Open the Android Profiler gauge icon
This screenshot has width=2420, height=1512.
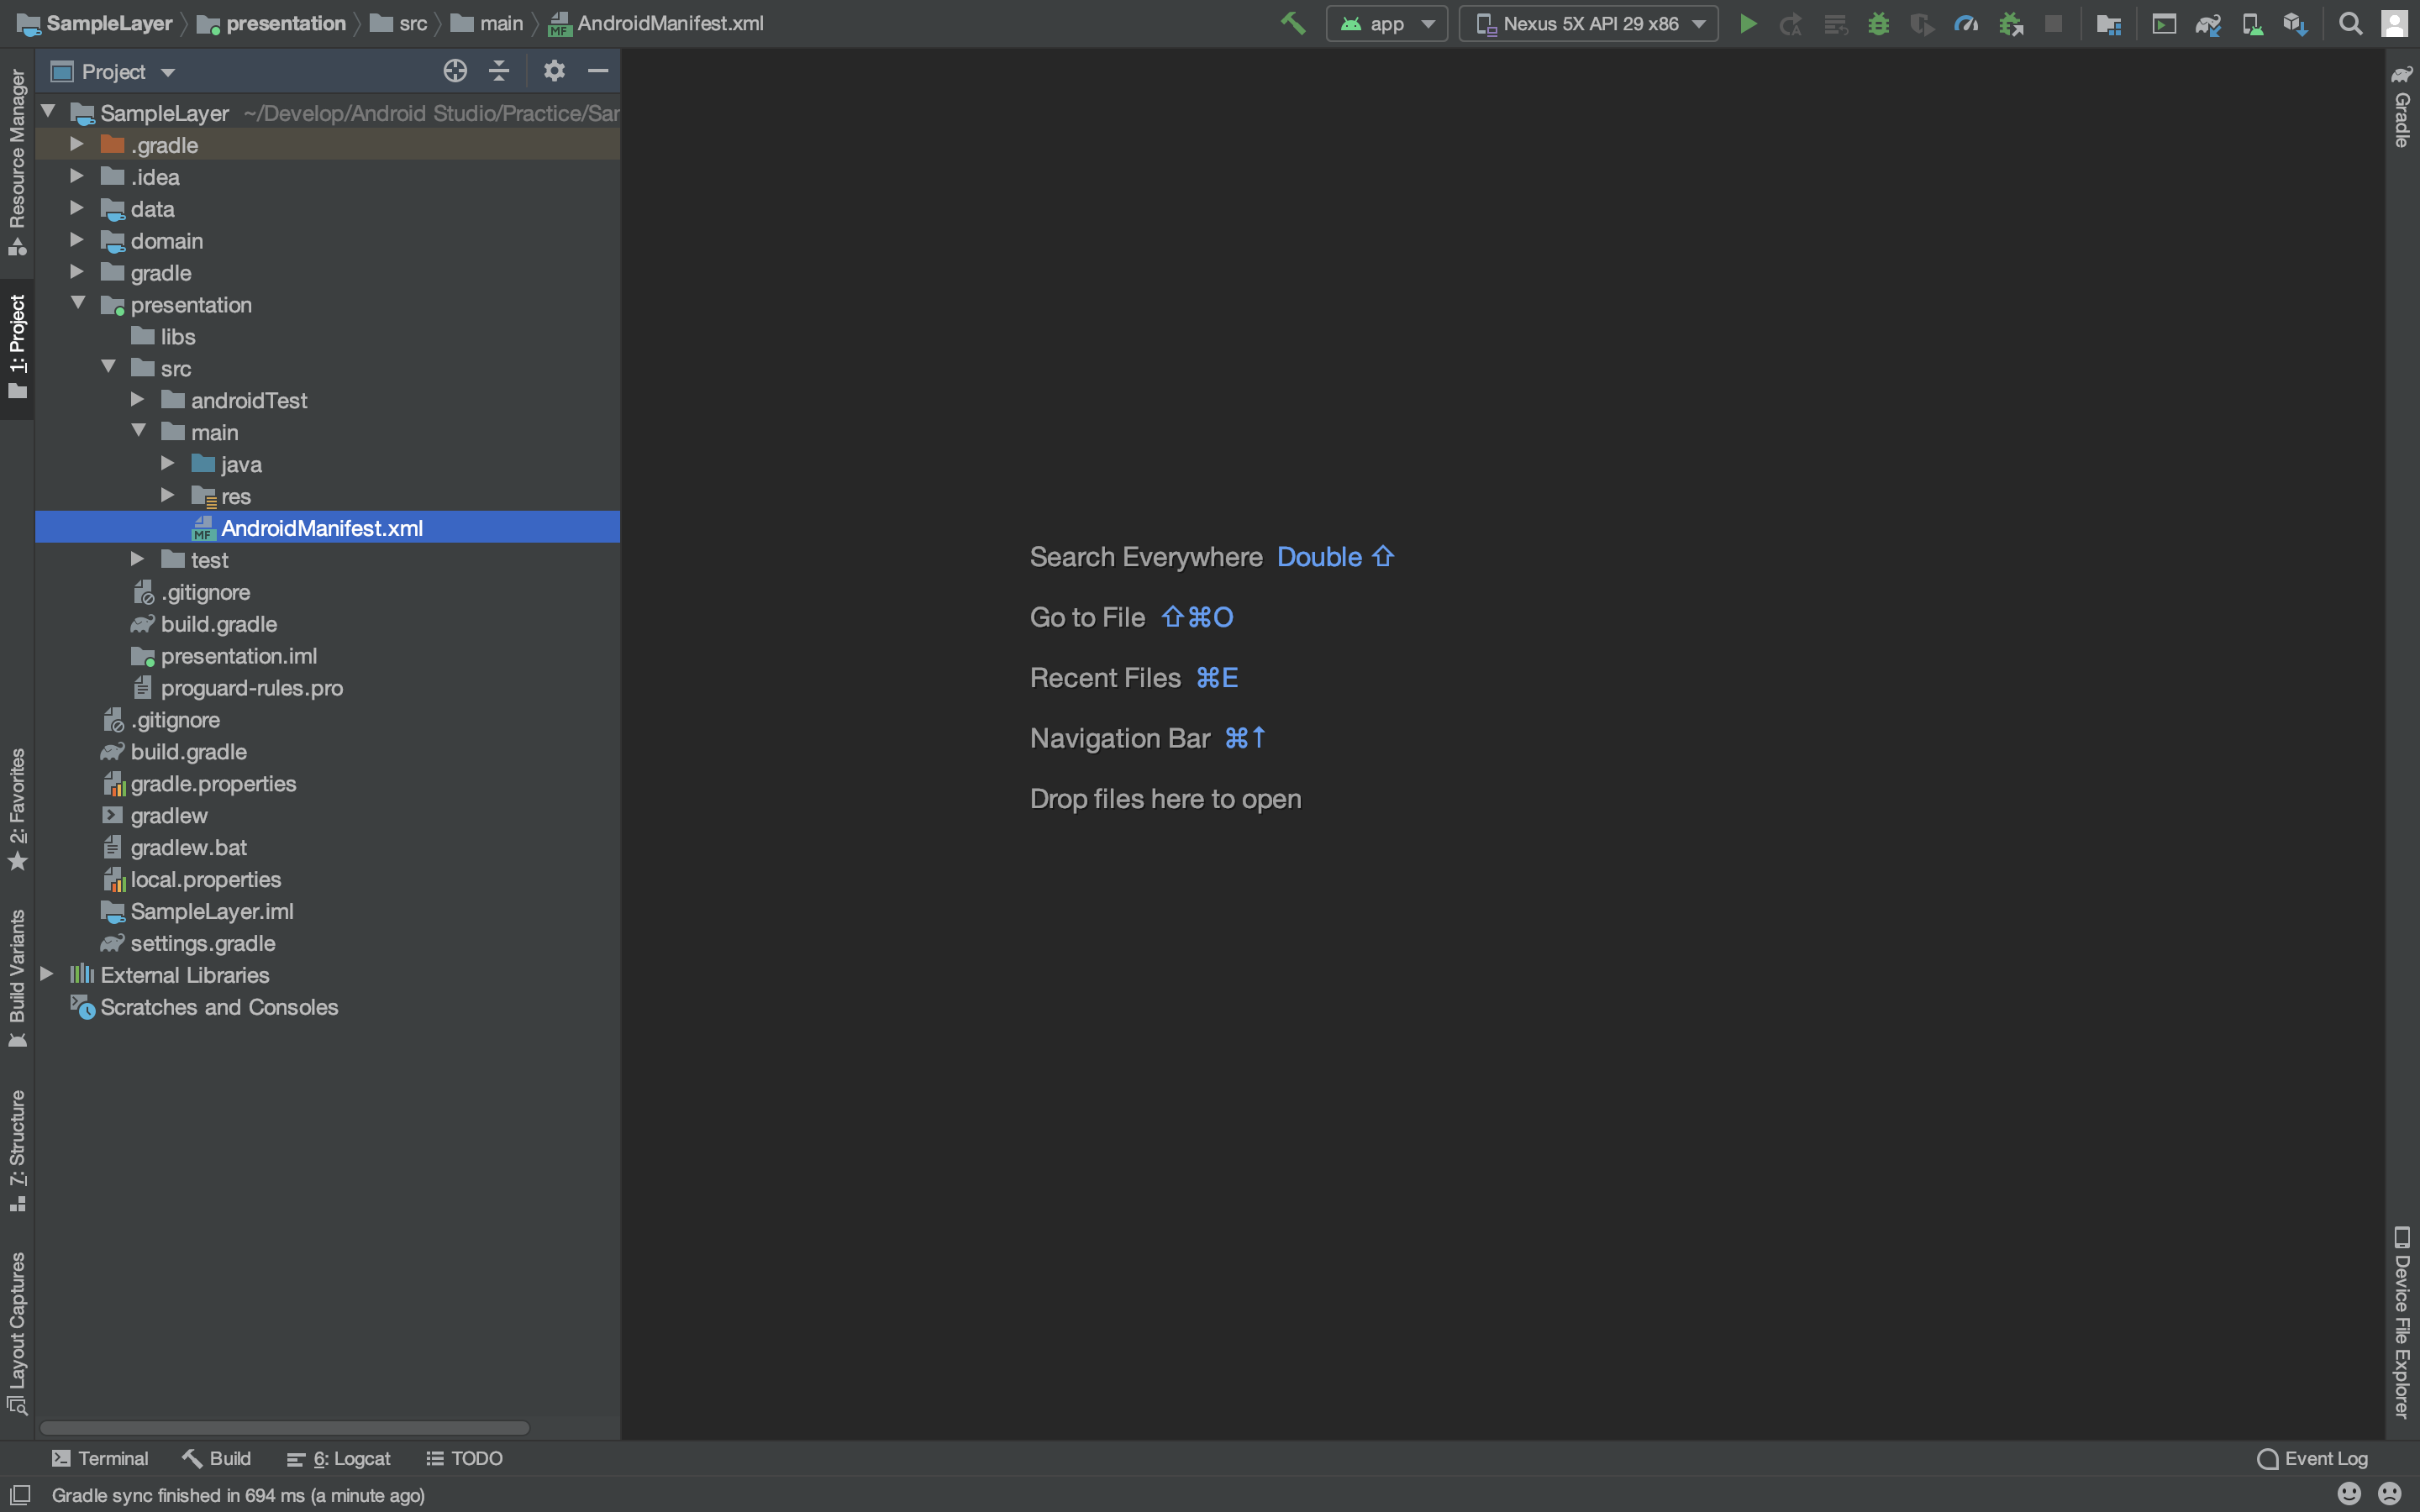[x=1965, y=24]
